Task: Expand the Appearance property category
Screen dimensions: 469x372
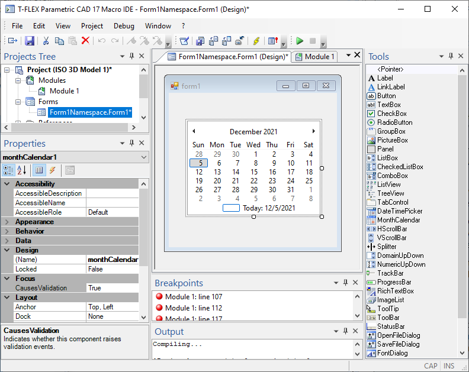Action: pos(7,222)
